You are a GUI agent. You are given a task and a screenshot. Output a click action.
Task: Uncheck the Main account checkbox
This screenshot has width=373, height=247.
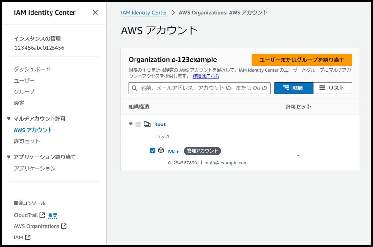coord(153,151)
